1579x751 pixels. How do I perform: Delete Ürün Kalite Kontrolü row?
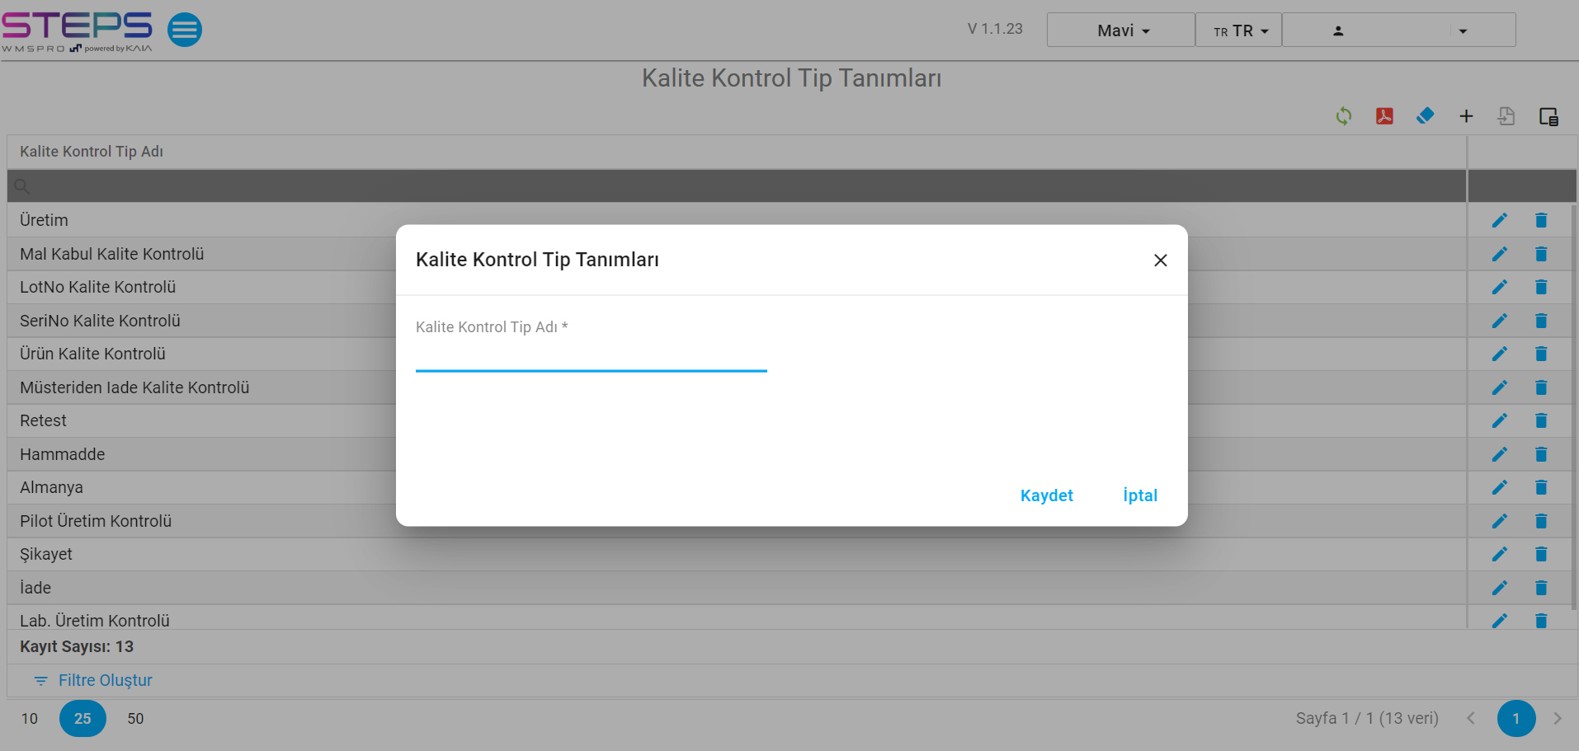click(x=1541, y=354)
